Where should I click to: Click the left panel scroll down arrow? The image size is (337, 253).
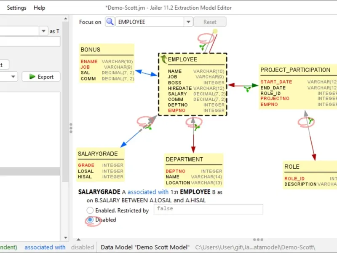(66, 238)
